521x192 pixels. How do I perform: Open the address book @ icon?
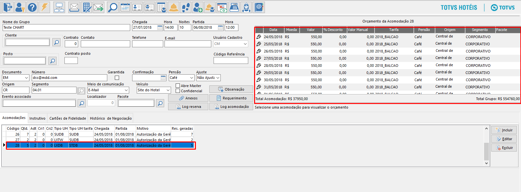tap(259, 7)
